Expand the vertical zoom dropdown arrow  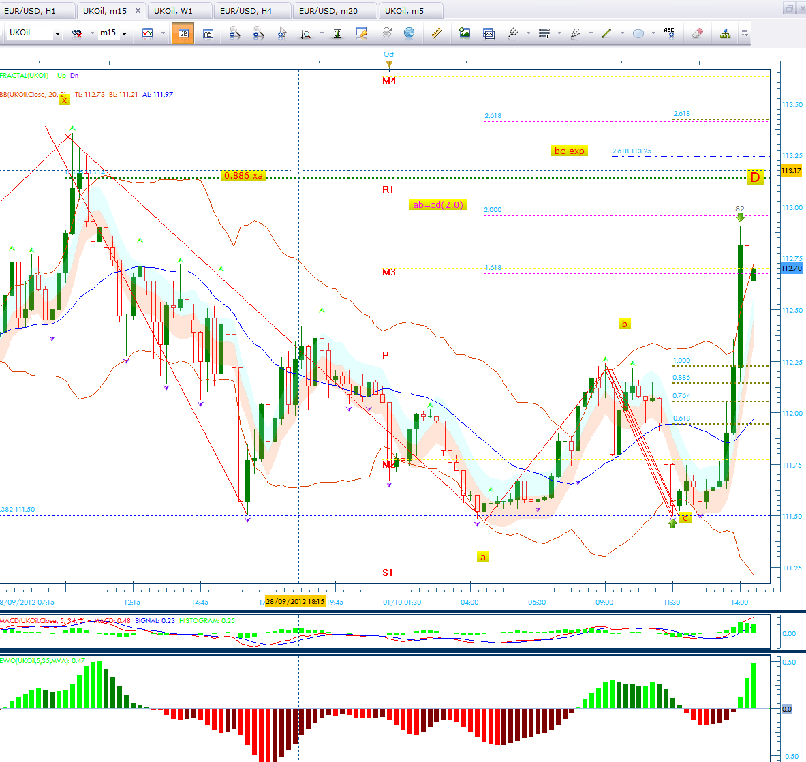322,33
